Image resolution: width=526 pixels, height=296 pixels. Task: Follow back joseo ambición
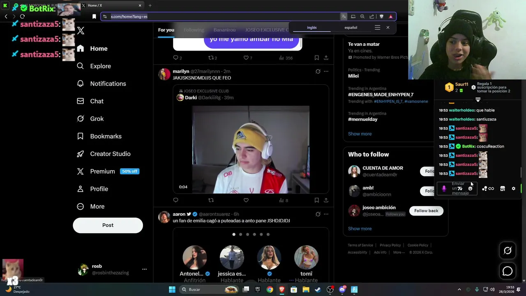(x=426, y=210)
